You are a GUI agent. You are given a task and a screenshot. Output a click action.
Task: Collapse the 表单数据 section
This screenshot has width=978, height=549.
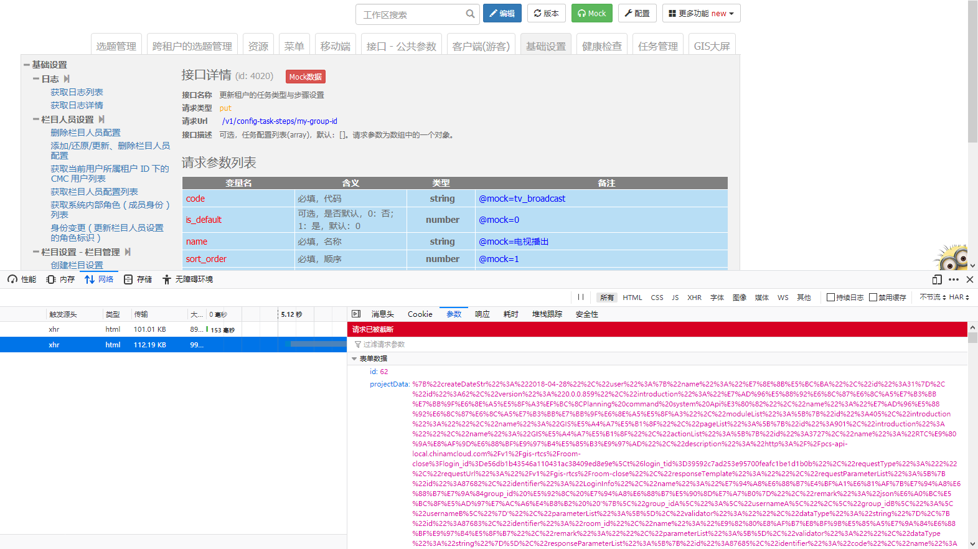pos(354,359)
